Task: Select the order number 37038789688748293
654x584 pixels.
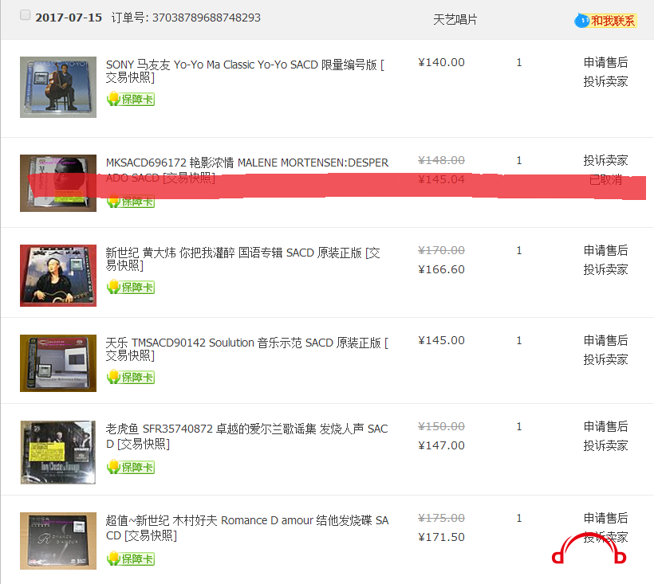Action: click(x=206, y=18)
